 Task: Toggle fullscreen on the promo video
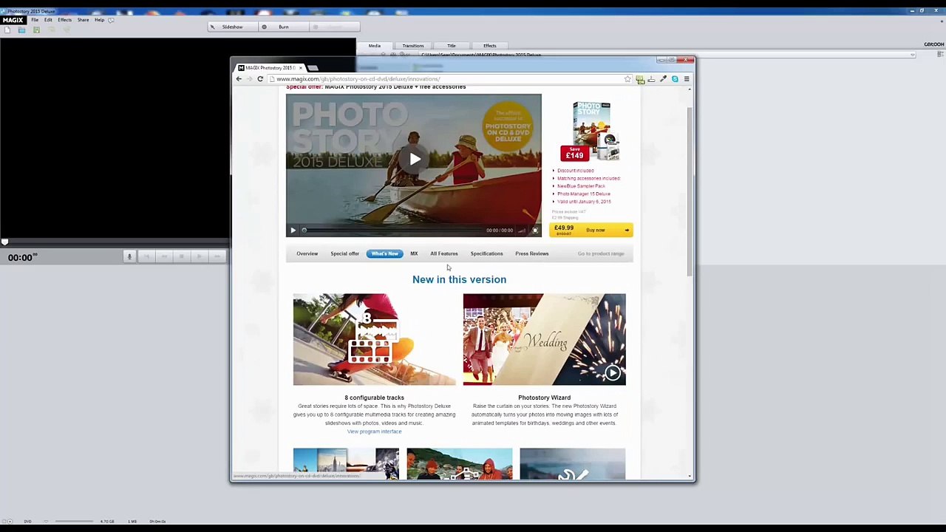[x=535, y=231]
